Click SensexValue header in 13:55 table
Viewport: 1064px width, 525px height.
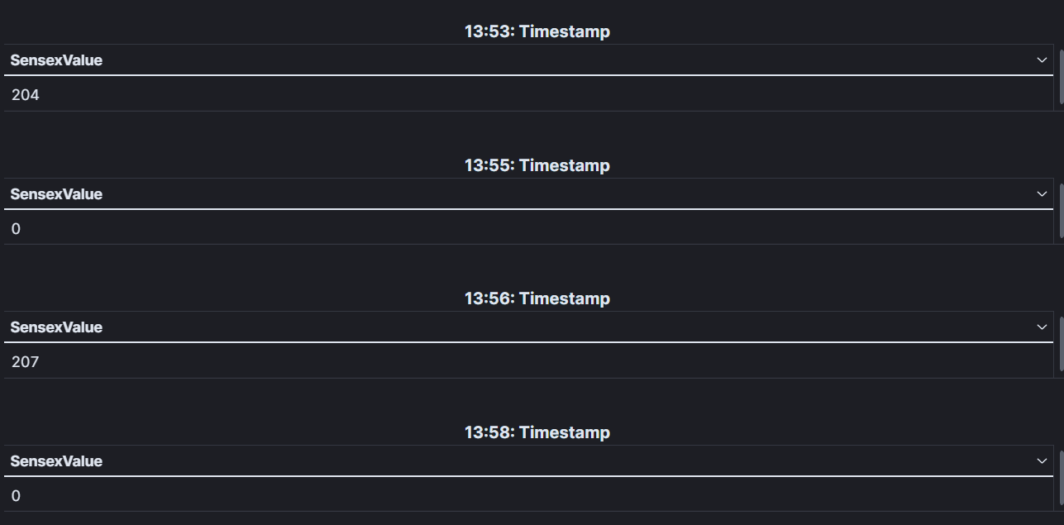pos(56,194)
